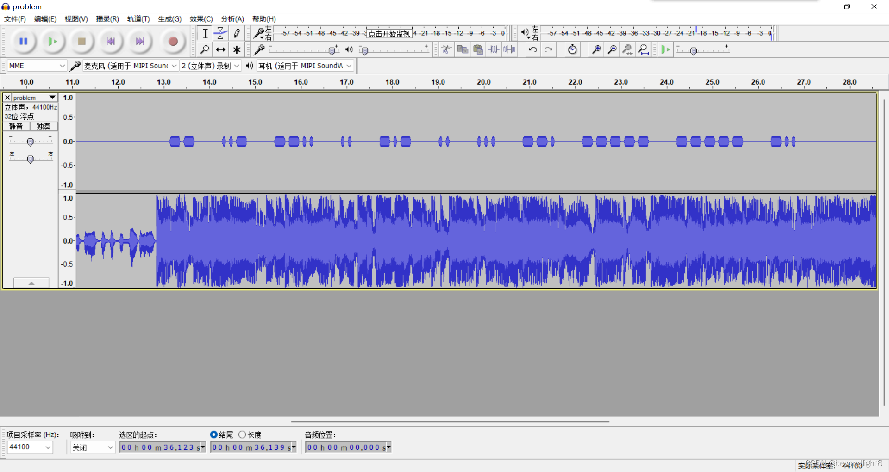The height and width of the screenshot is (472, 889).
Task: Select the Envelope tool
Action: [x=221, y=33]
